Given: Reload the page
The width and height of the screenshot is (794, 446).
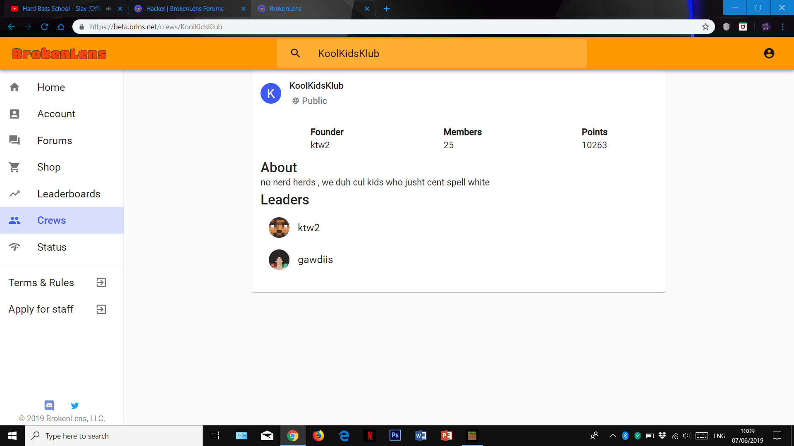Looking at the screenshot, I should [x=45, y=27].
